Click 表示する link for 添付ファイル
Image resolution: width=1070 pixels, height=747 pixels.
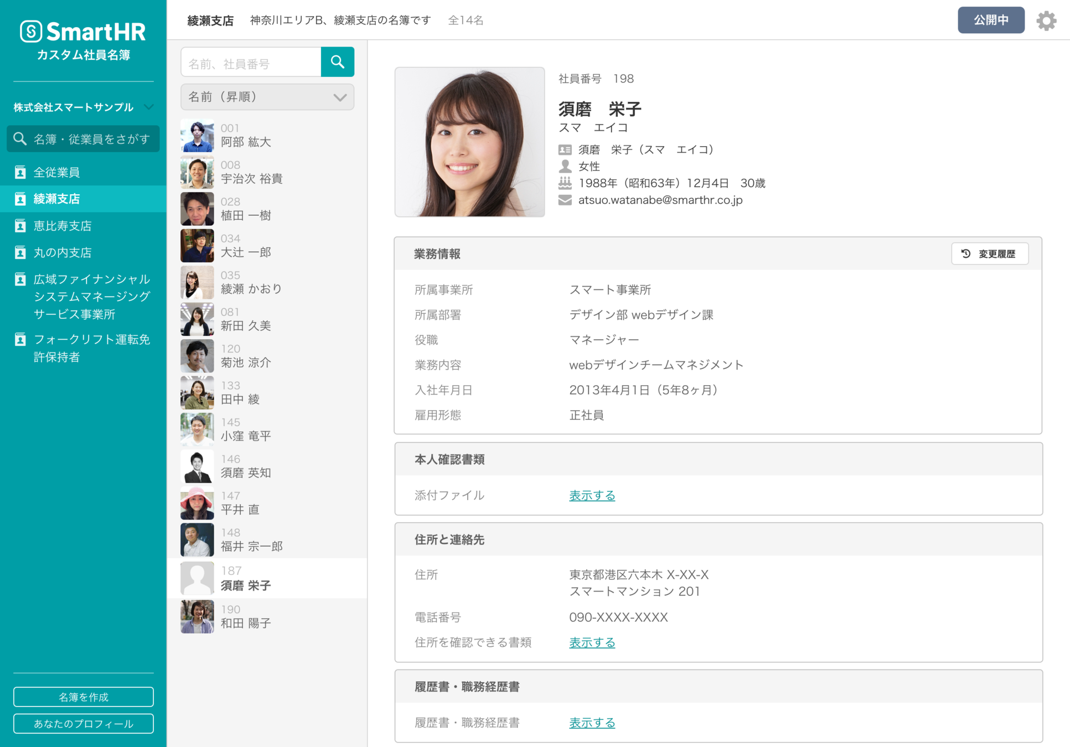coord(592,495)
